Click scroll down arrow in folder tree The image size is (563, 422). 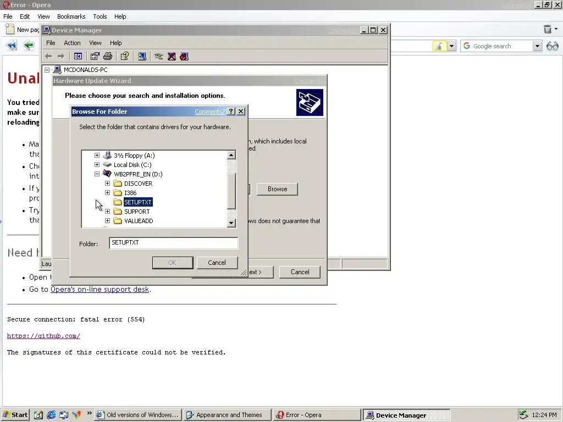click(231, 223)
